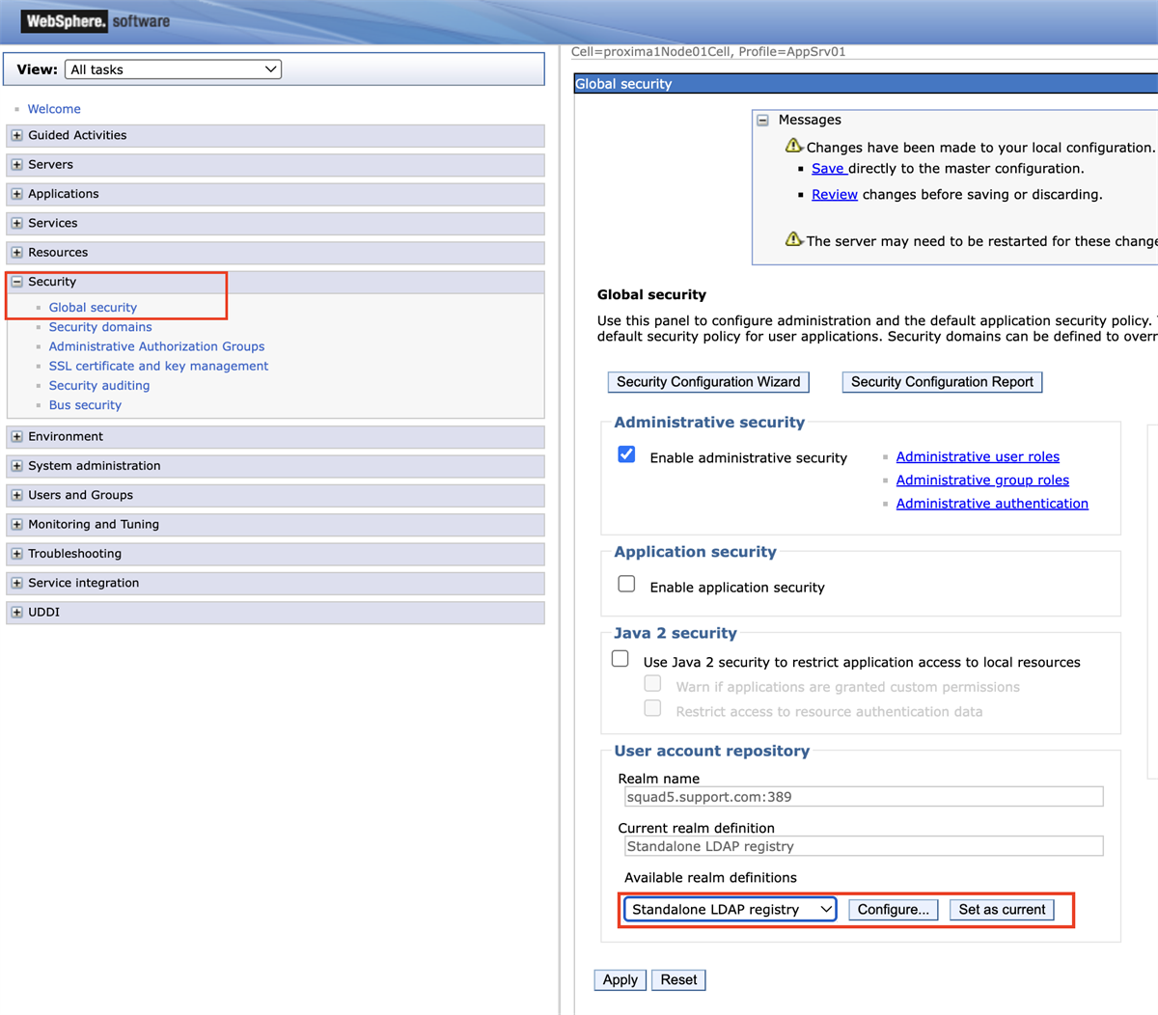Expand the Troubleshooting section
The width and height of the screenshot is (1158, 1015).
(16, 553)
